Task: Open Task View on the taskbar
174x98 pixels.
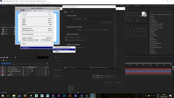Action: [8, 96]
